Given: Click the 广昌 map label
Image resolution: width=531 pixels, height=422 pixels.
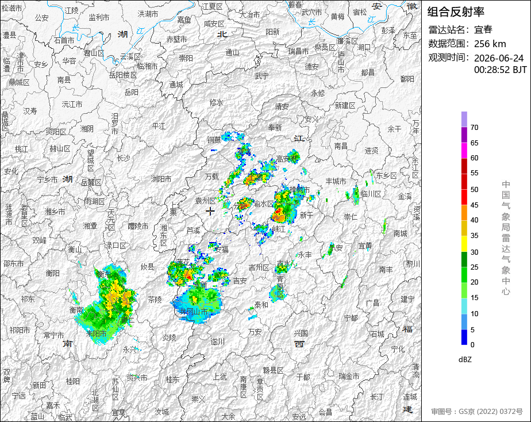Looking at the screenshot, I should pos(372,303).
